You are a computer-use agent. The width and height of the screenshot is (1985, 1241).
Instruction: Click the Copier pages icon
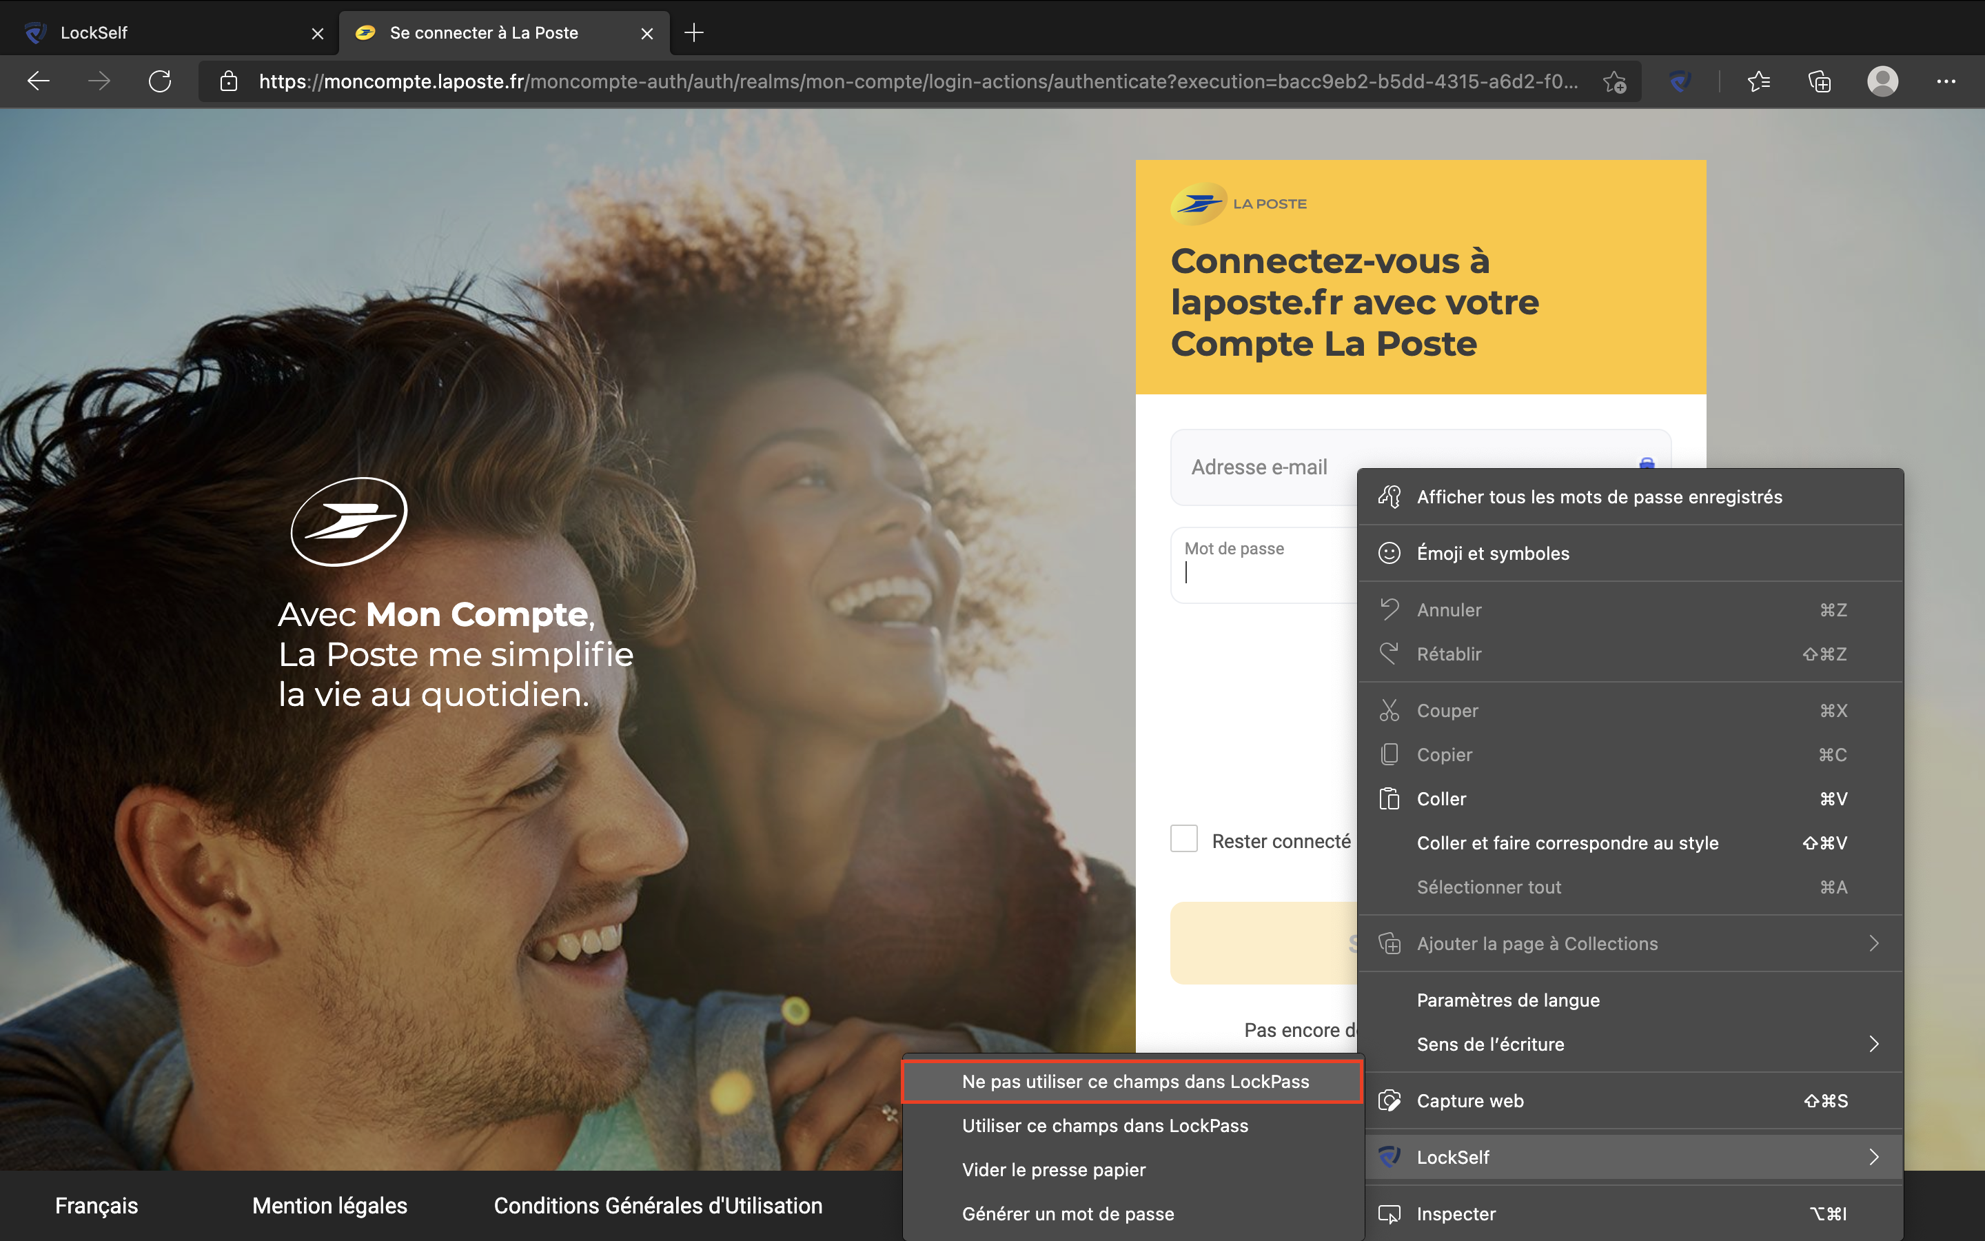(x=1389, y=754)
